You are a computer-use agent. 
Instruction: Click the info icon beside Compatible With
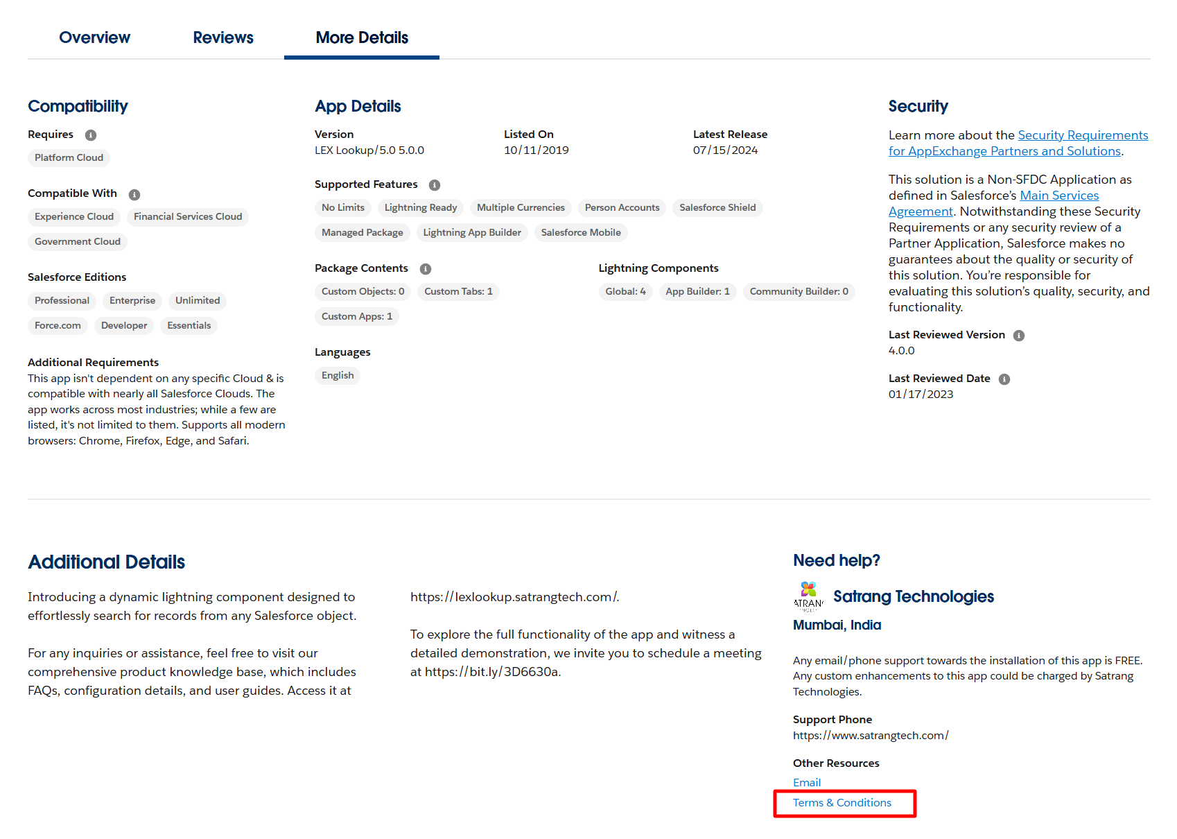pos(134,195)
